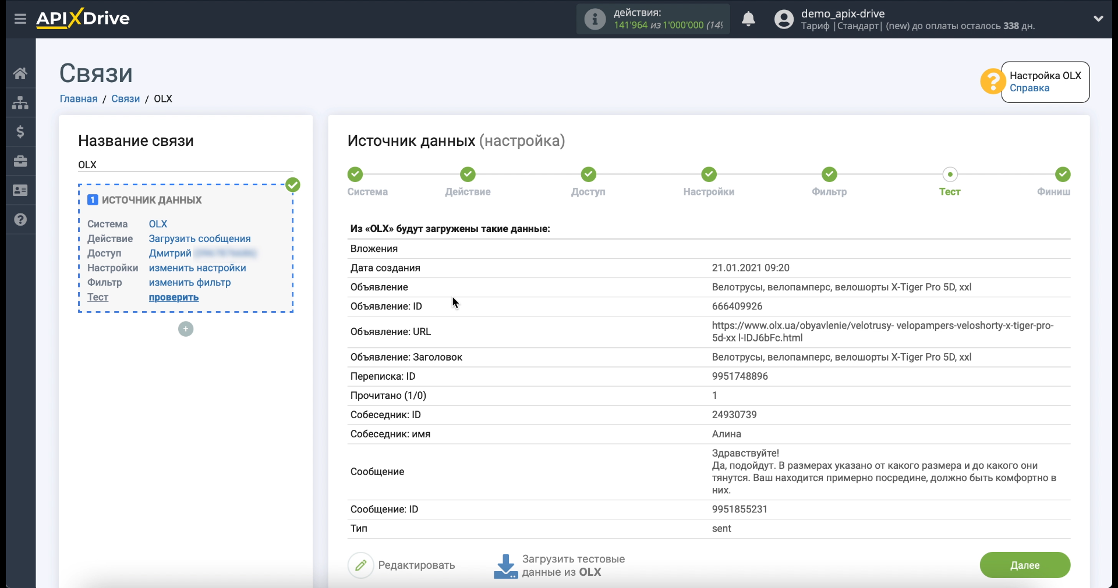Screen dimensions: 1118x588
Task: Select the creation date 21.01.2021 09:20
Action: coord(751,268)
